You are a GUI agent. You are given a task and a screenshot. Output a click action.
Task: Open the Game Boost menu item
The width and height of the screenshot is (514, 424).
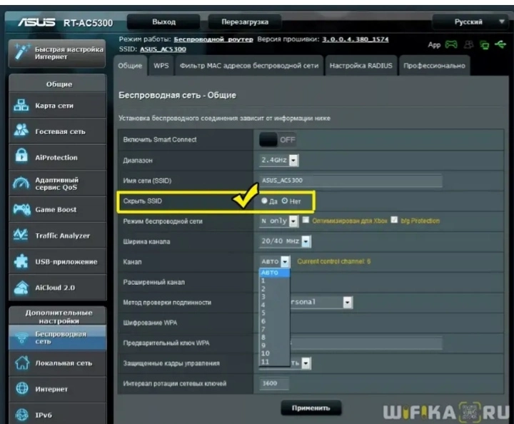pyautogui.click(x=58, y=209)
